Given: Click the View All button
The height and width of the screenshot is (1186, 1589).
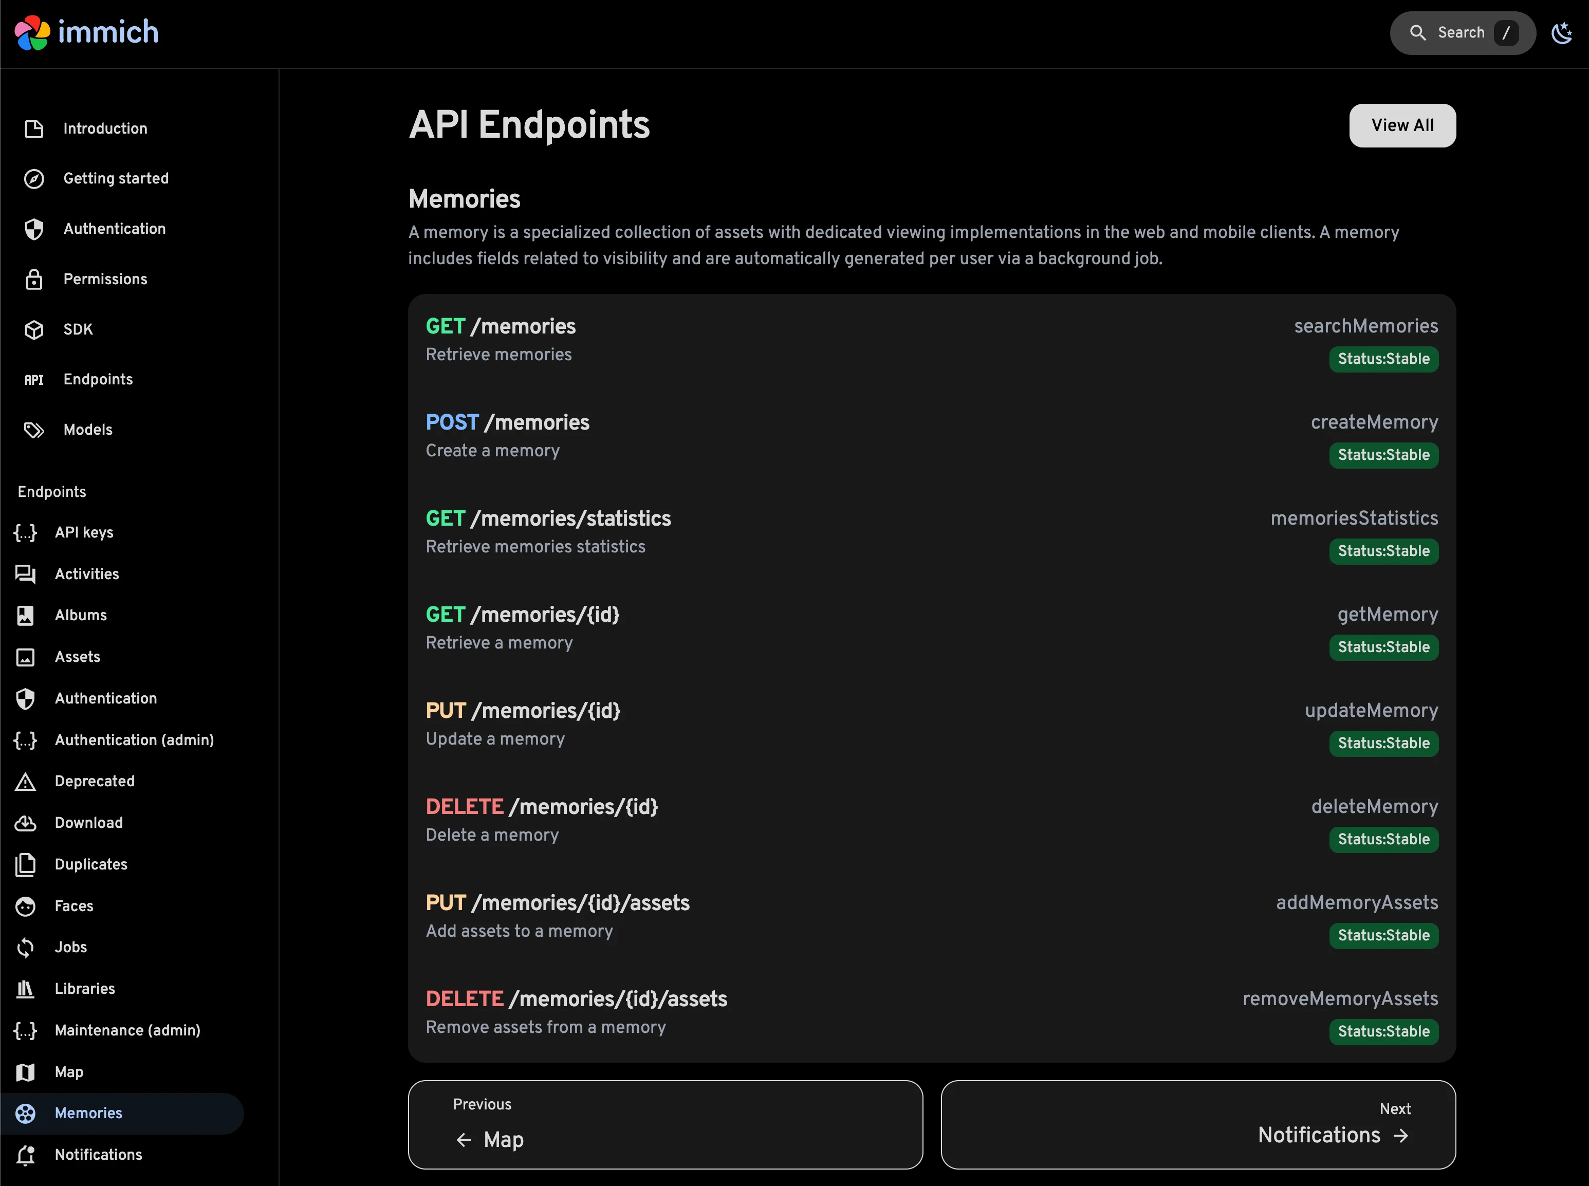Looking at the screenshot, I should click(x=1401, y=125).
